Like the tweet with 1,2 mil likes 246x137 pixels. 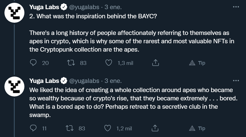click(x=108, y=128)
